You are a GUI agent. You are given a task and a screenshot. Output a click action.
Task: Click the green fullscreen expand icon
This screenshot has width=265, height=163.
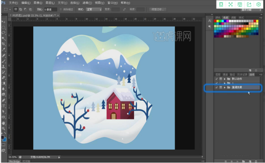coord(231,5)
